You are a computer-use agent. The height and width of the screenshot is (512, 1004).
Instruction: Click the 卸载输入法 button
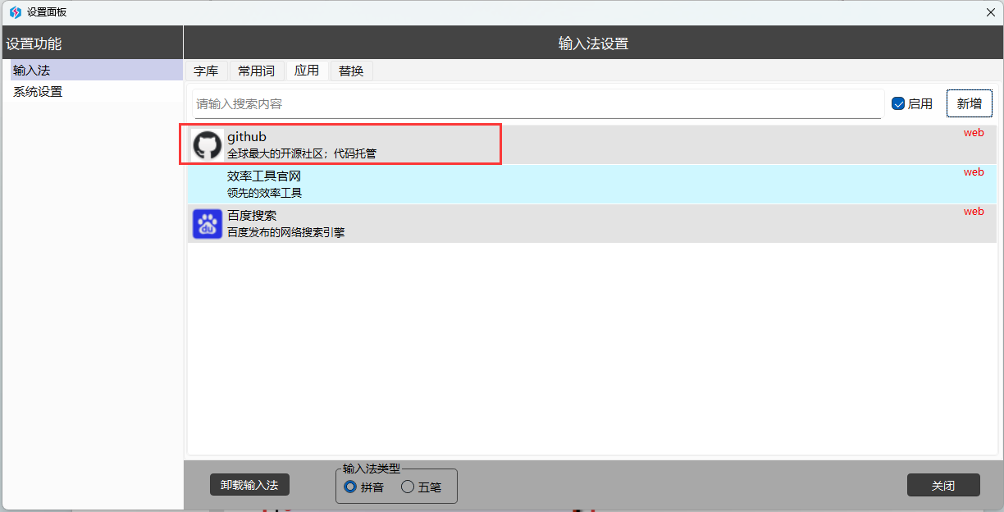(249, 485)
